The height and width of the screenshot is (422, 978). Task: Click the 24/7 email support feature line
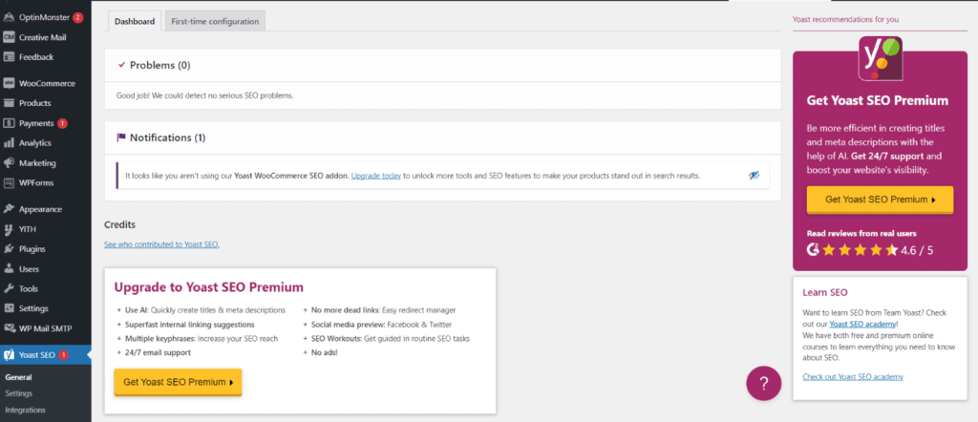pyautogui.click(x=154, y=353)
